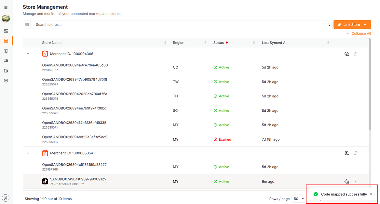Open the Rows per page dropdown

click(x=299, y=199)
